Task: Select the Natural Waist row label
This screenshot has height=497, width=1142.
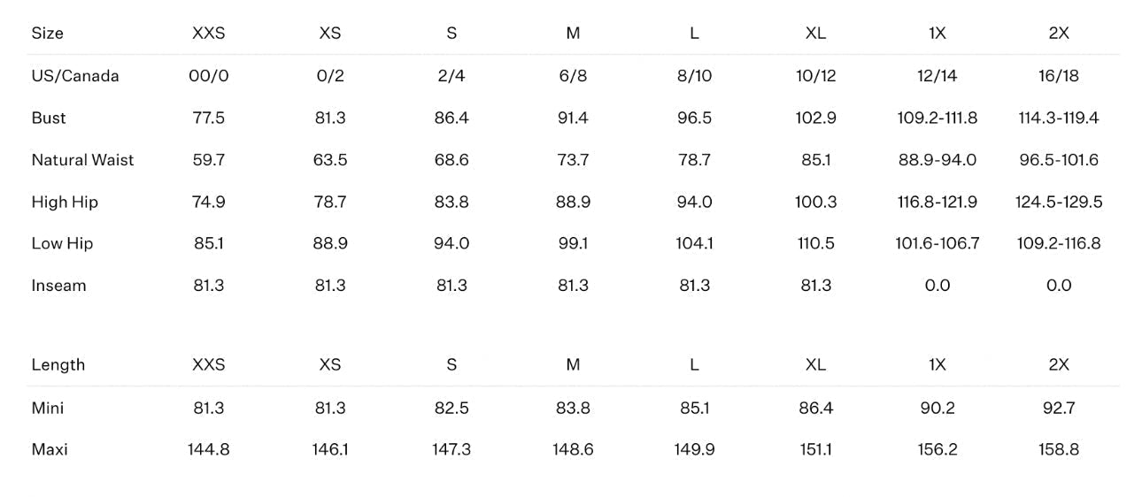Action: 83,160
